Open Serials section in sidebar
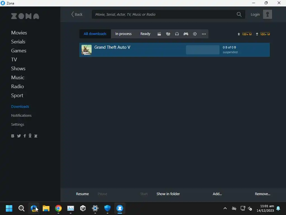The height and width of the screenshot is (215, 286). click(18, 42)
